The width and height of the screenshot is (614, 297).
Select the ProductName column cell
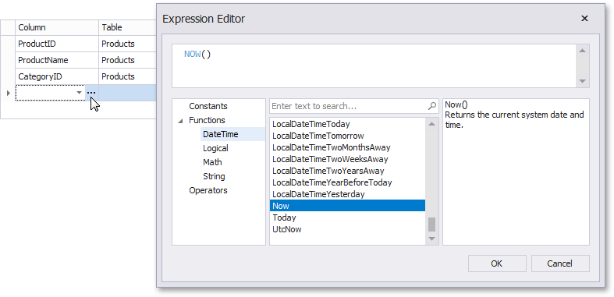(57, 60)
